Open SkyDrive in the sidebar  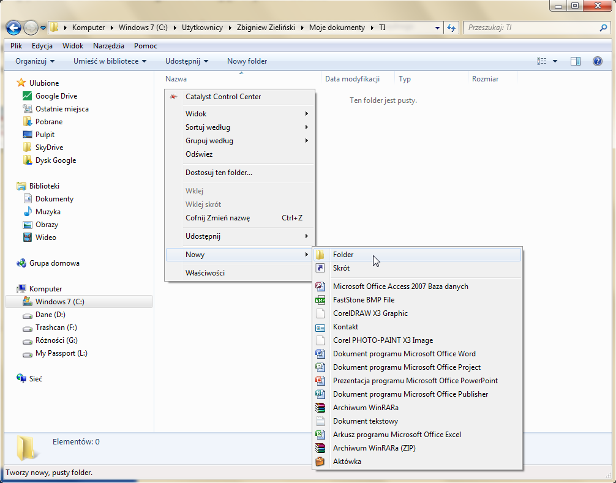point(49,148)
